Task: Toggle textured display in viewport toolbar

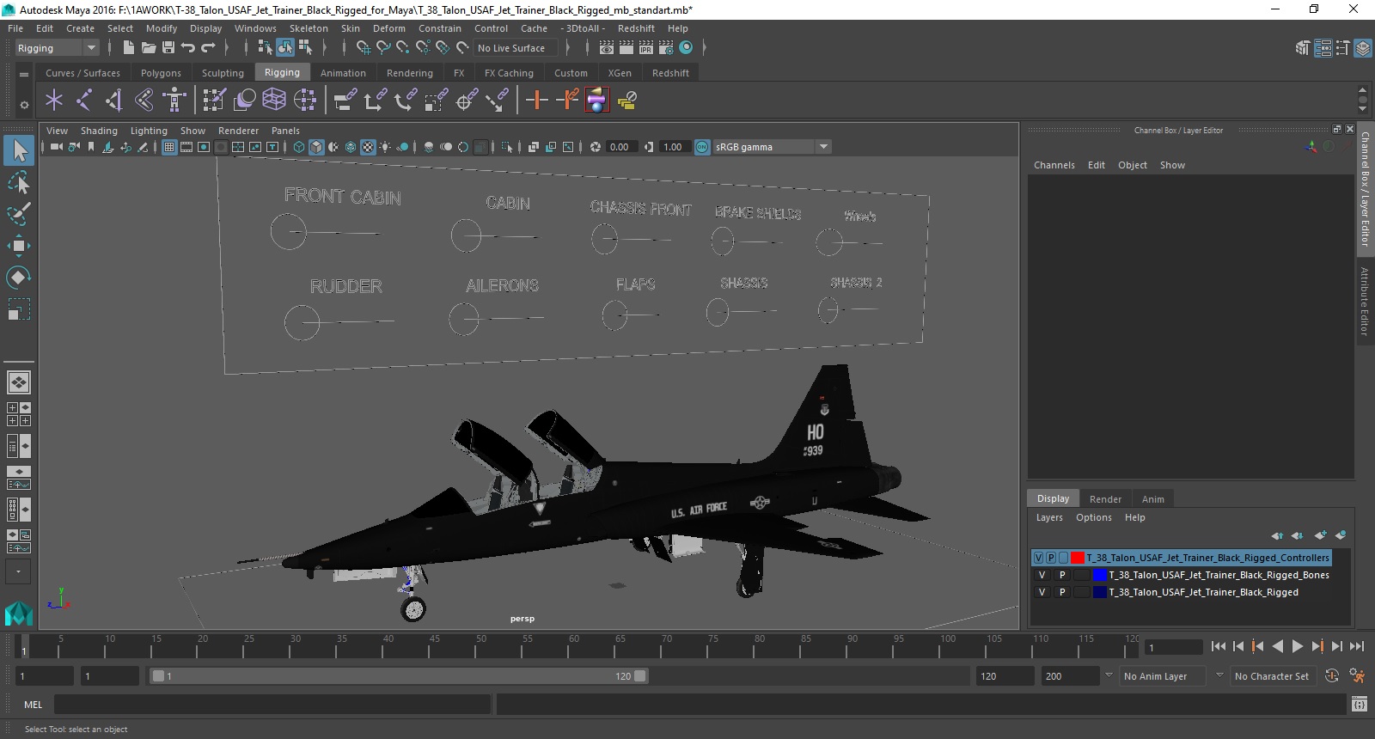Action: tap(368, 147)
